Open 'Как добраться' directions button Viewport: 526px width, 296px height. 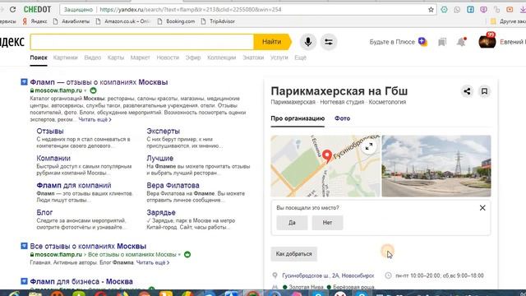click(294, 254)
